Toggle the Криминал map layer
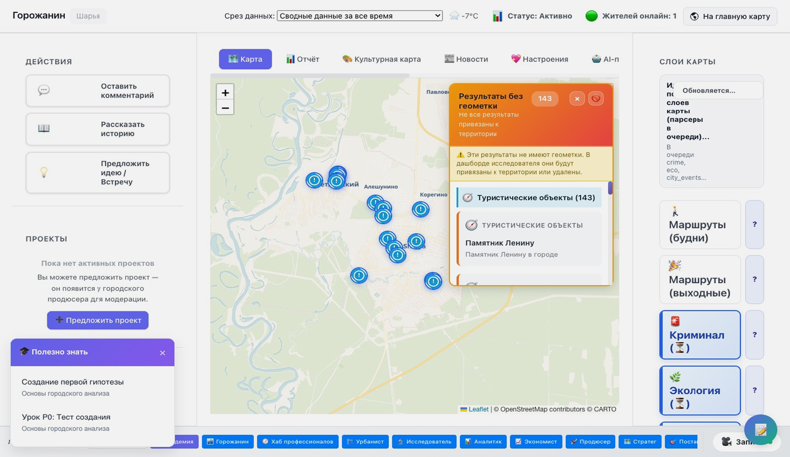Screen dimensions: 790x457 (x=700, y=335)
